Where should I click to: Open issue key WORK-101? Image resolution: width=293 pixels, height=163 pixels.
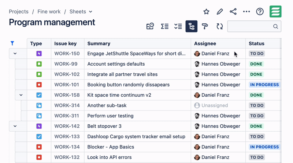pos(67,85)
